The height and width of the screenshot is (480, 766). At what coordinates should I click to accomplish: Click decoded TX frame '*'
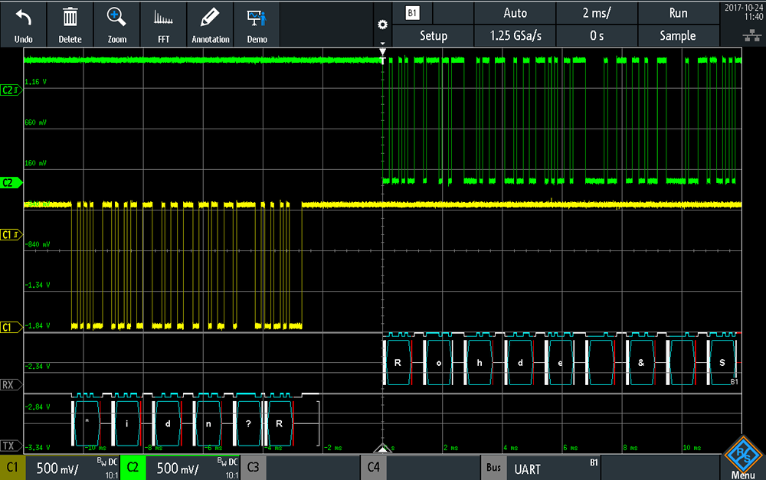click(87, 423)
